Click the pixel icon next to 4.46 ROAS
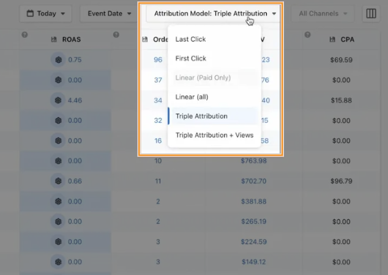The width and height of the screenshot is (388, 275). pos(58,100)
